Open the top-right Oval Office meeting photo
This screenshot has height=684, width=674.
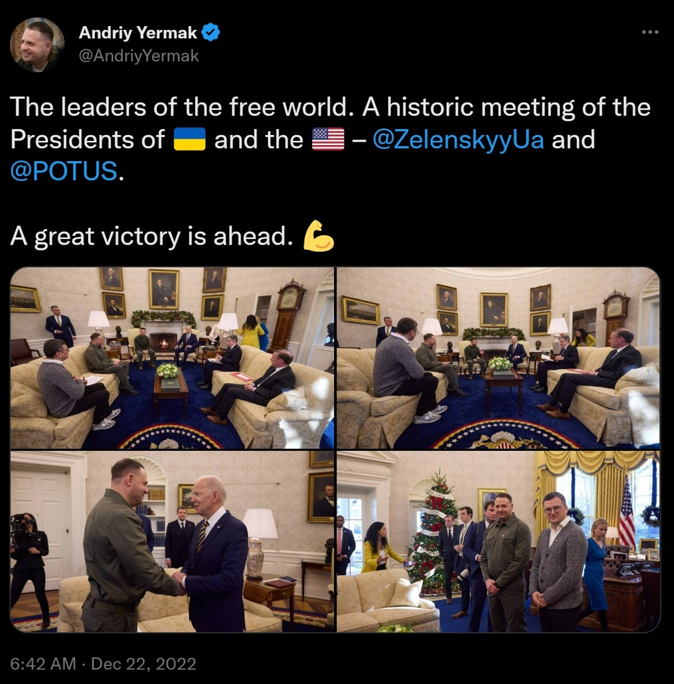498,358
